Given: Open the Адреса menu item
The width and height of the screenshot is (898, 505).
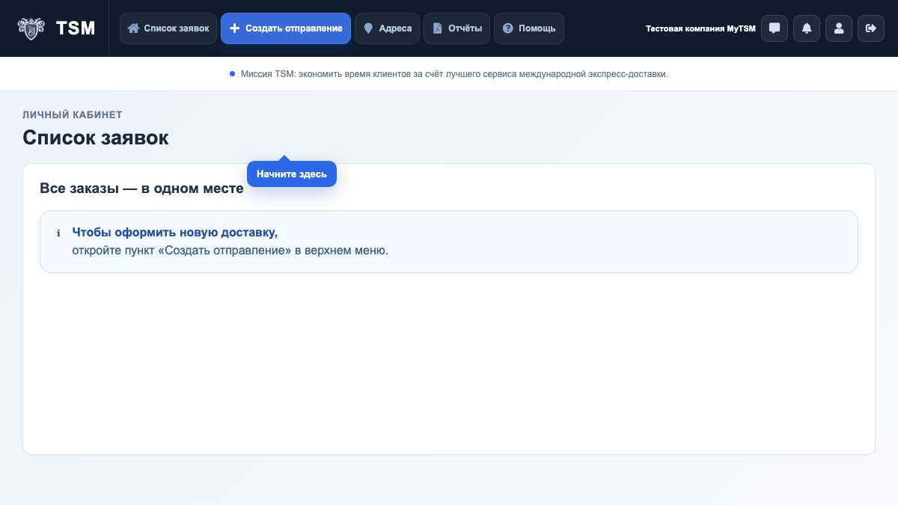Looking at the screenshot, I should pyautogui.click(x=388, y=28).
